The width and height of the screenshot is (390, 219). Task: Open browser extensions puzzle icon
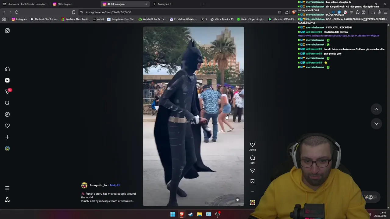pyautogui.click(x=357, y=12)
